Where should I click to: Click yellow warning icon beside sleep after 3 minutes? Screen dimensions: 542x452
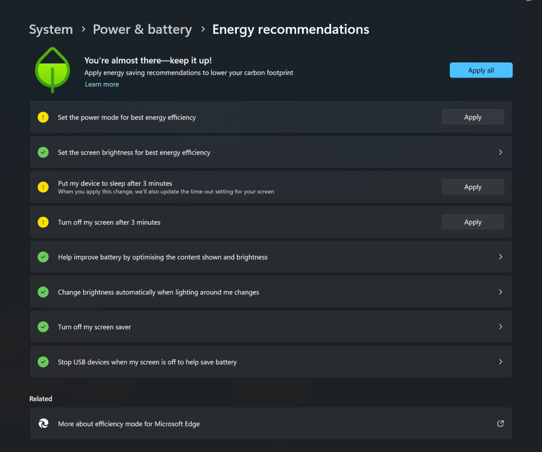click(43, 187)
